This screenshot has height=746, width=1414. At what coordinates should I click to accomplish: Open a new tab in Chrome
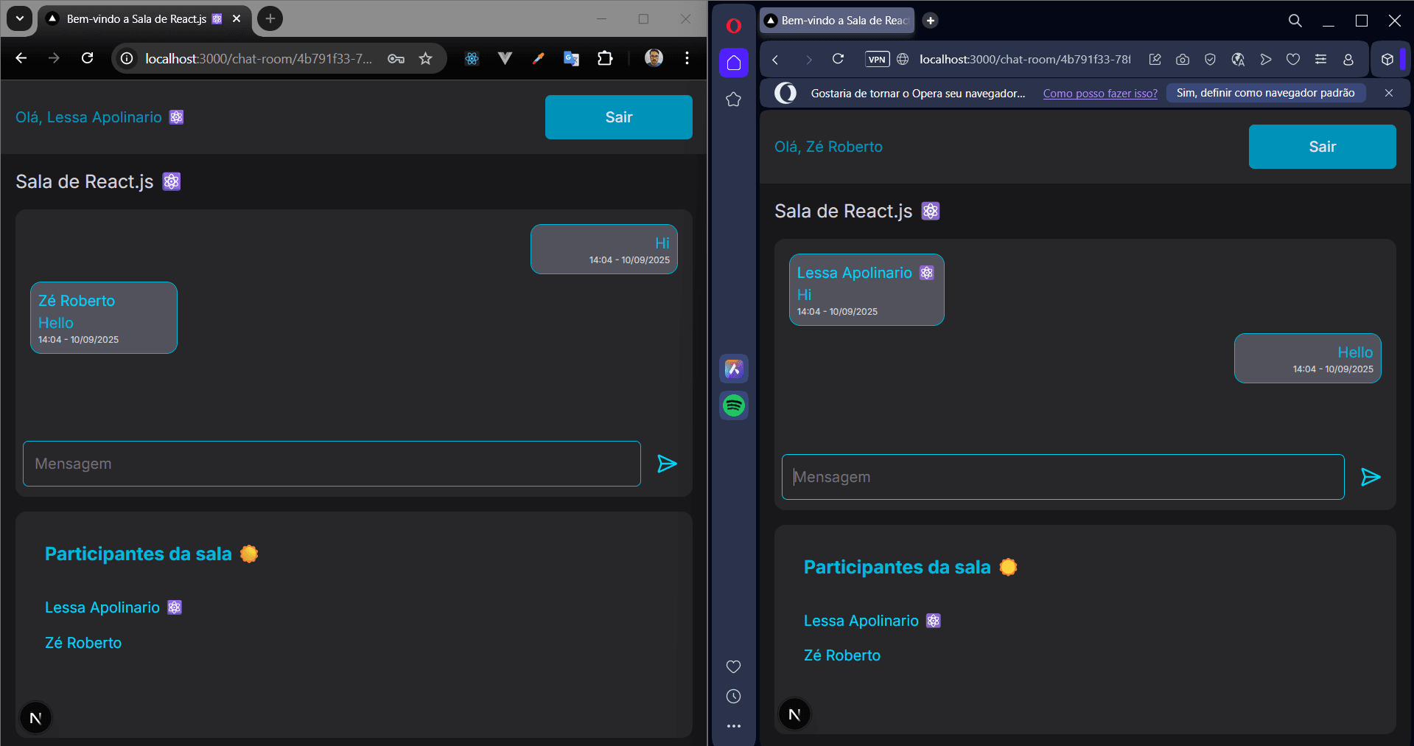coord(269,19)
